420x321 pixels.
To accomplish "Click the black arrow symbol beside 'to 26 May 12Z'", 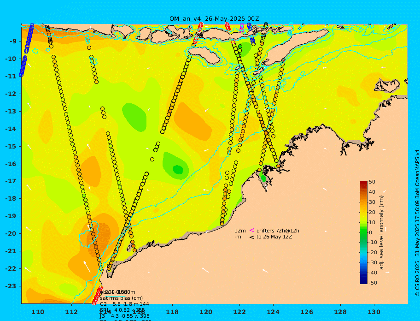I will pos(252,237).
